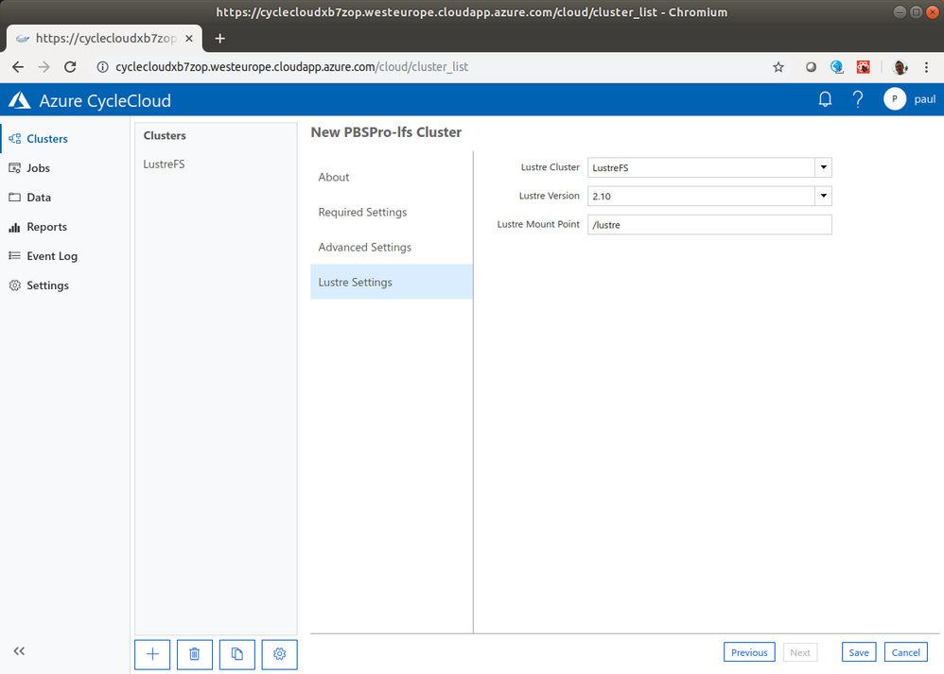The image size is (944, 674).
Task: Open Chromium three-dot menu
Action: (927, 67)
